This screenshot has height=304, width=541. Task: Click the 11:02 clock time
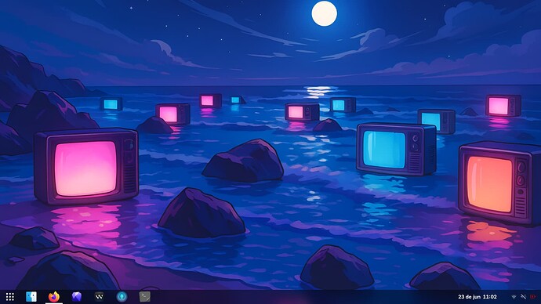coord(490,297)
